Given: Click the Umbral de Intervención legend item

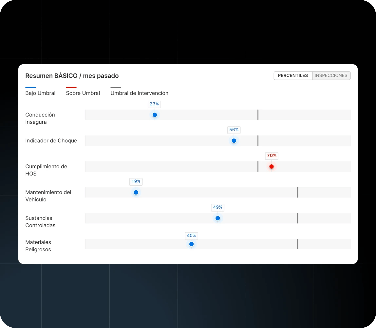Looking at the screenshot, I should pyautogui.click(x=139, y=93).
